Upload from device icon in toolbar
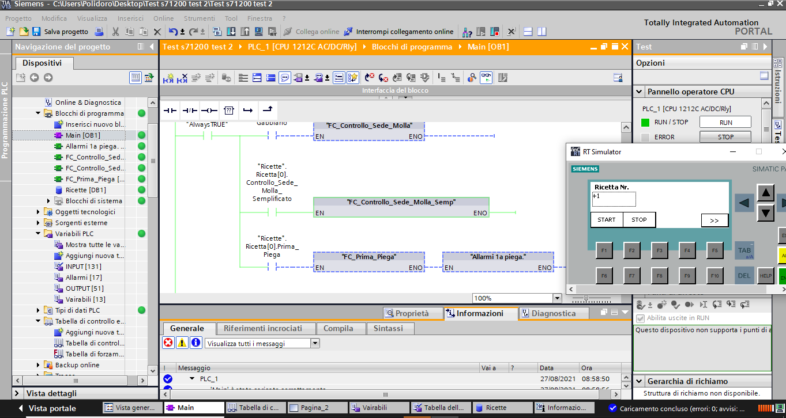Image resolution: width=786 pixels, height=418 pixels. coord(245,31)
